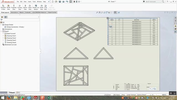Open SolidWorks Resources home in task pane
The image size is (177, 100).
pos(175,18)
